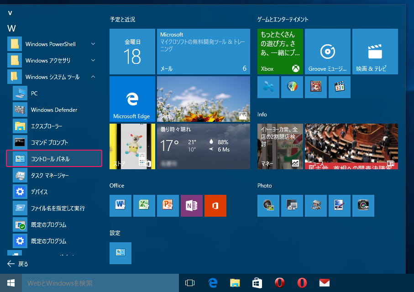The width and height of the screenshot is (414, 292).
Task: Open the 映画 & テレビ tile
Action: point(375,52)
